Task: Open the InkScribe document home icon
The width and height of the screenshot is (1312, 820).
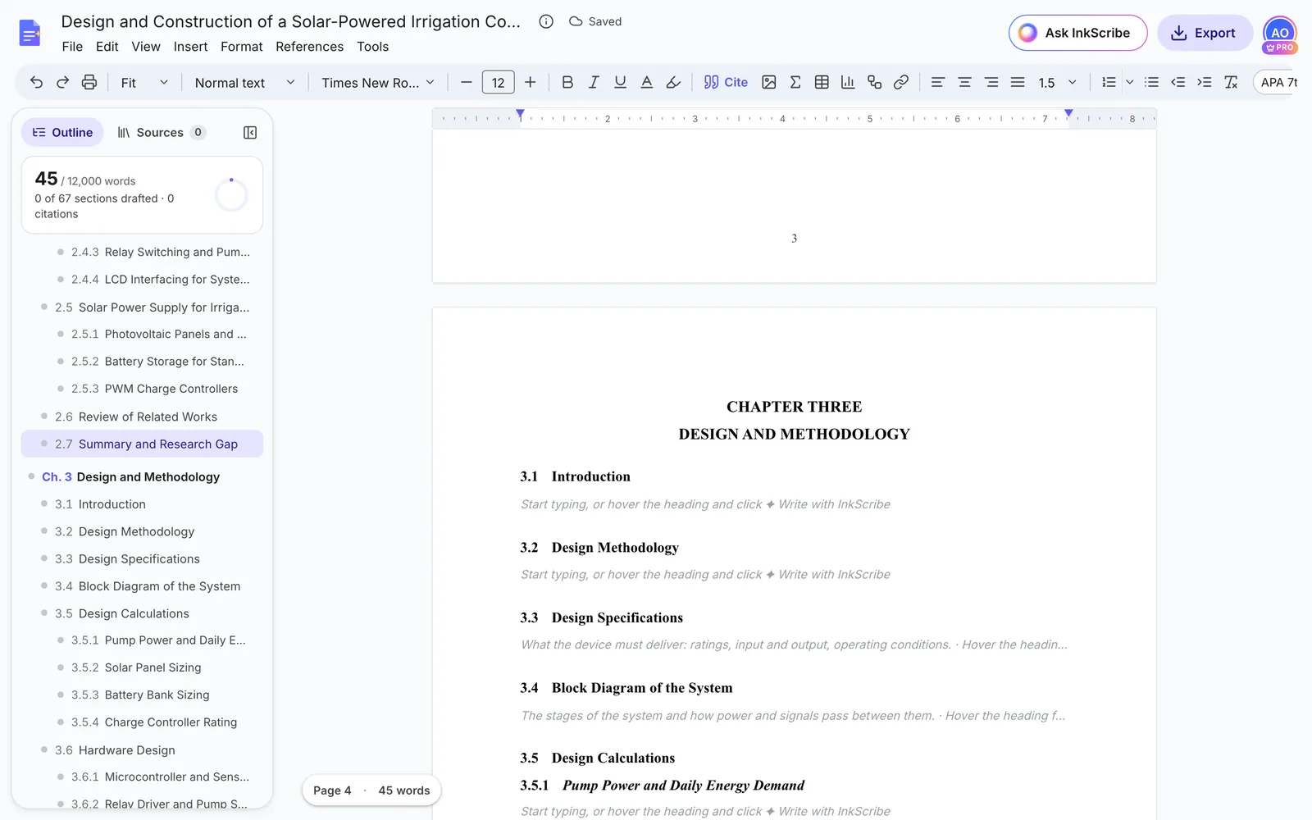Action: (x=30, y=34)
